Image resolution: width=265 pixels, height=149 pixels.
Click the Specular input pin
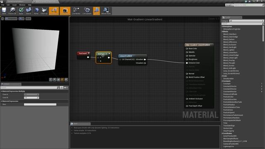[x=187, y=56]
